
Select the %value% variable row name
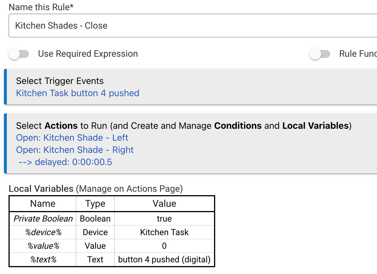click(43, 246)
